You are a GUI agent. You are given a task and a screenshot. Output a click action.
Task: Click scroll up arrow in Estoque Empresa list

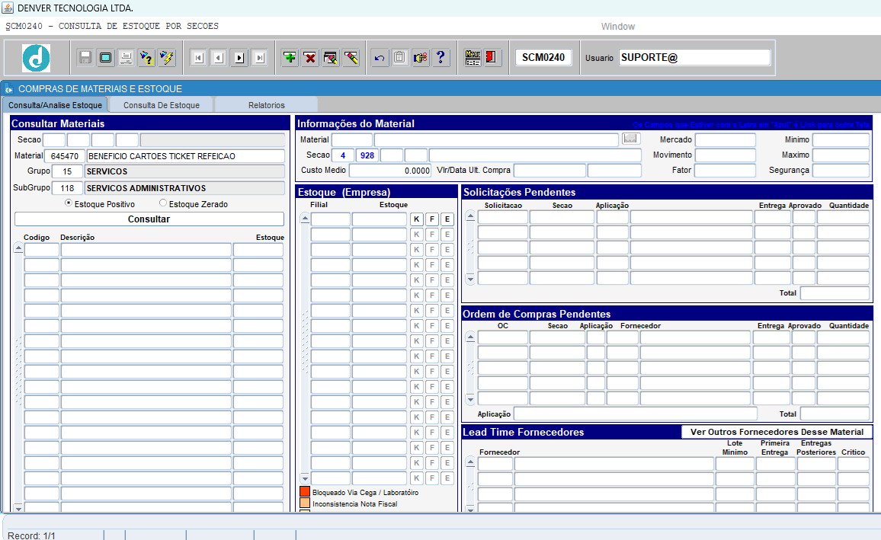coord(305,219)
